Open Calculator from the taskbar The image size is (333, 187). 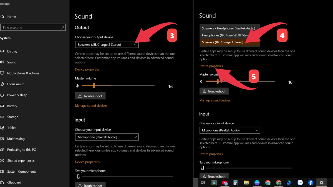pos(235,183)
